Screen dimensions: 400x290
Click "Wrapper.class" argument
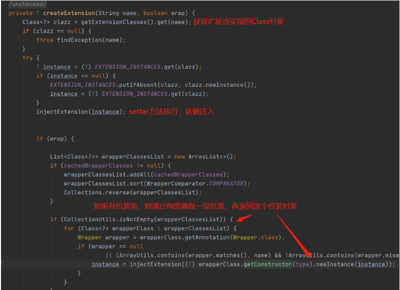(255, 237)
